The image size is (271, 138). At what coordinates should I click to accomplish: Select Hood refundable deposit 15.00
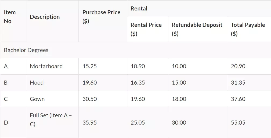click(x=197, y=83)
